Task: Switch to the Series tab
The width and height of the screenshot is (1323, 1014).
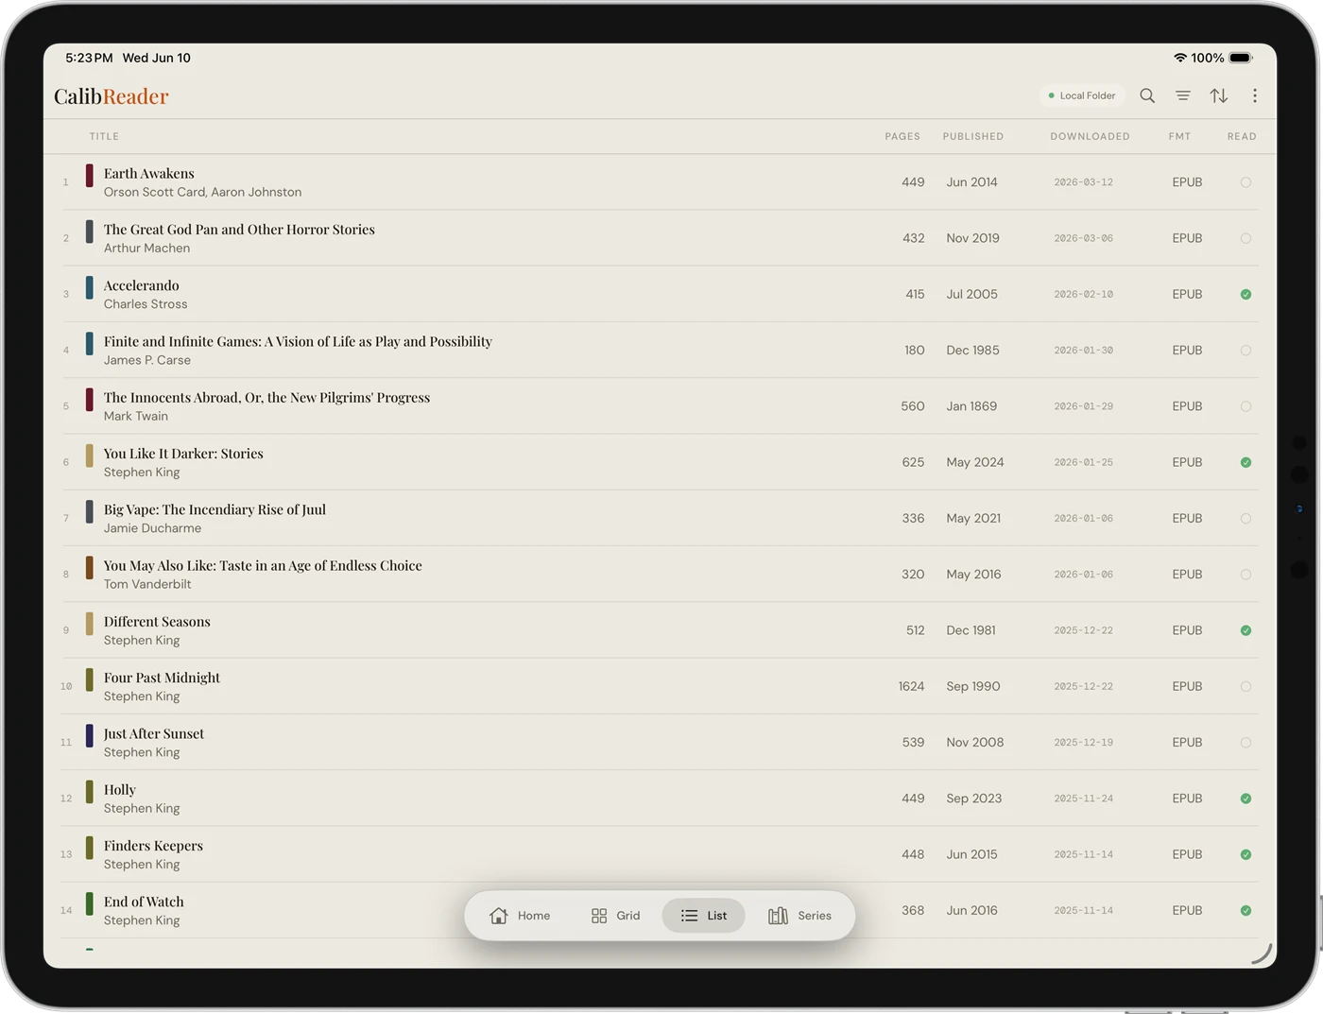Action: pos(800,916)
